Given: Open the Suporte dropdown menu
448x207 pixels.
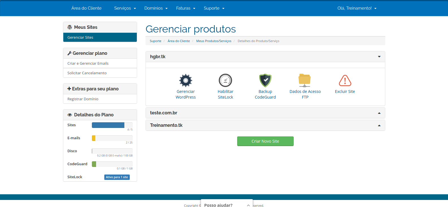Looking at the screenshot, I should (214, 8).
